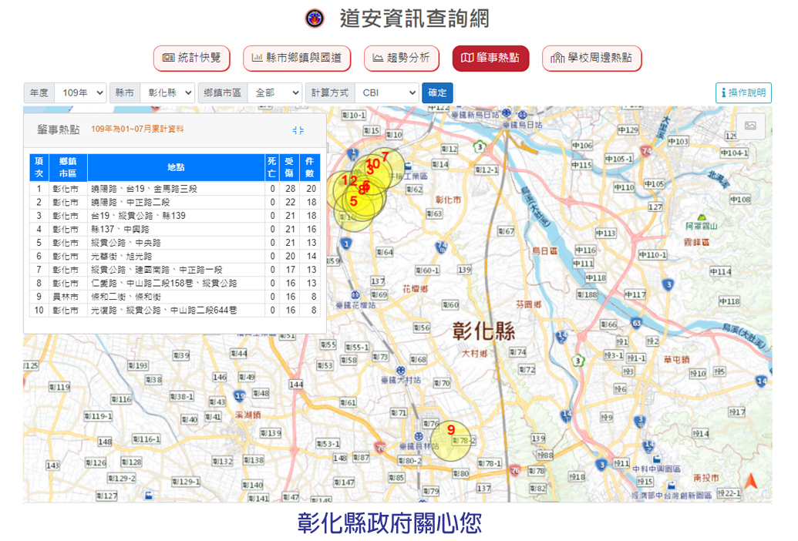This screenshot has width=798, height=541.
Task: Open the 操作說明 help button
Action: [x=743, y=92]
